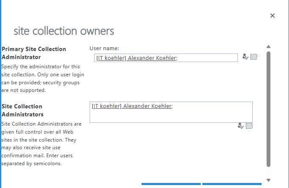Screen dimensions: 289x188
Task: Click the scrollbar up arrow
Action: (268, 47)
